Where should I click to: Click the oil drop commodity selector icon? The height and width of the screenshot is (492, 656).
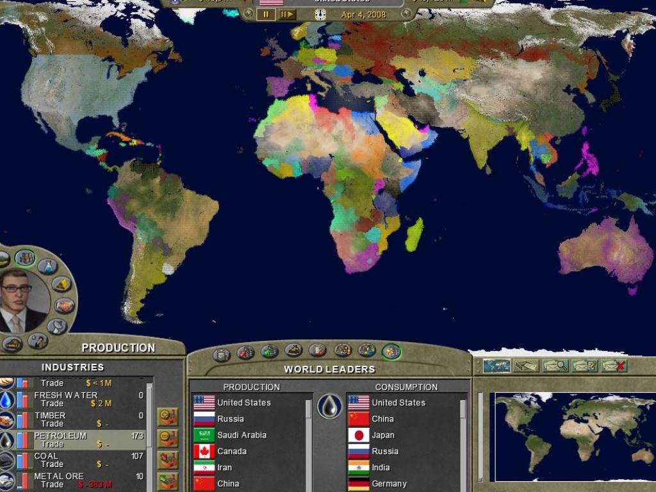(329, 406)
